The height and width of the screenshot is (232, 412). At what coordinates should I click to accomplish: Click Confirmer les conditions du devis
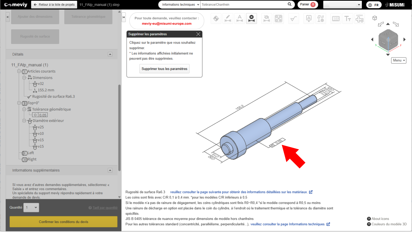(x=63, y=222)
